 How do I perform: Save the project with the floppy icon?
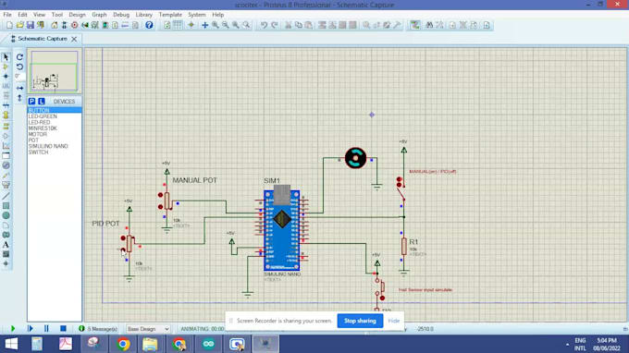pos(31,25)
